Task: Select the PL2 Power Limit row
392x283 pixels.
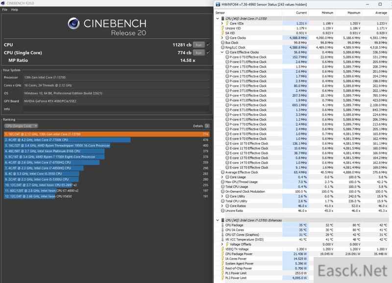Action: (302, 278)
